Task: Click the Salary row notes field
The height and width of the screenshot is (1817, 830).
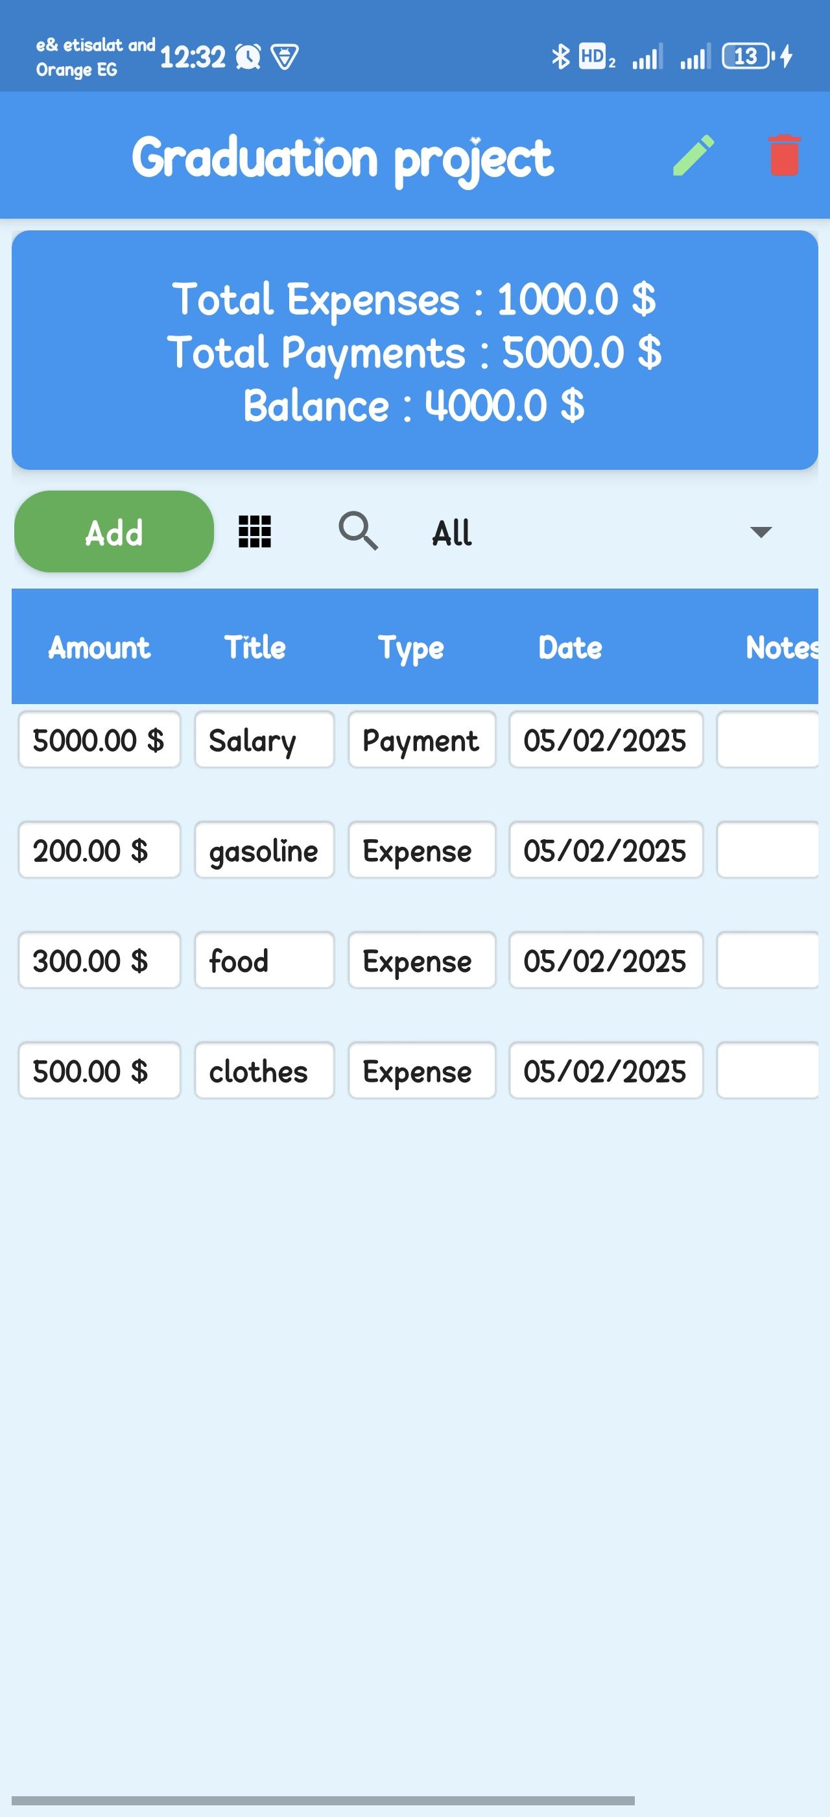Action: pyautogui.click(x=767, y=739)
